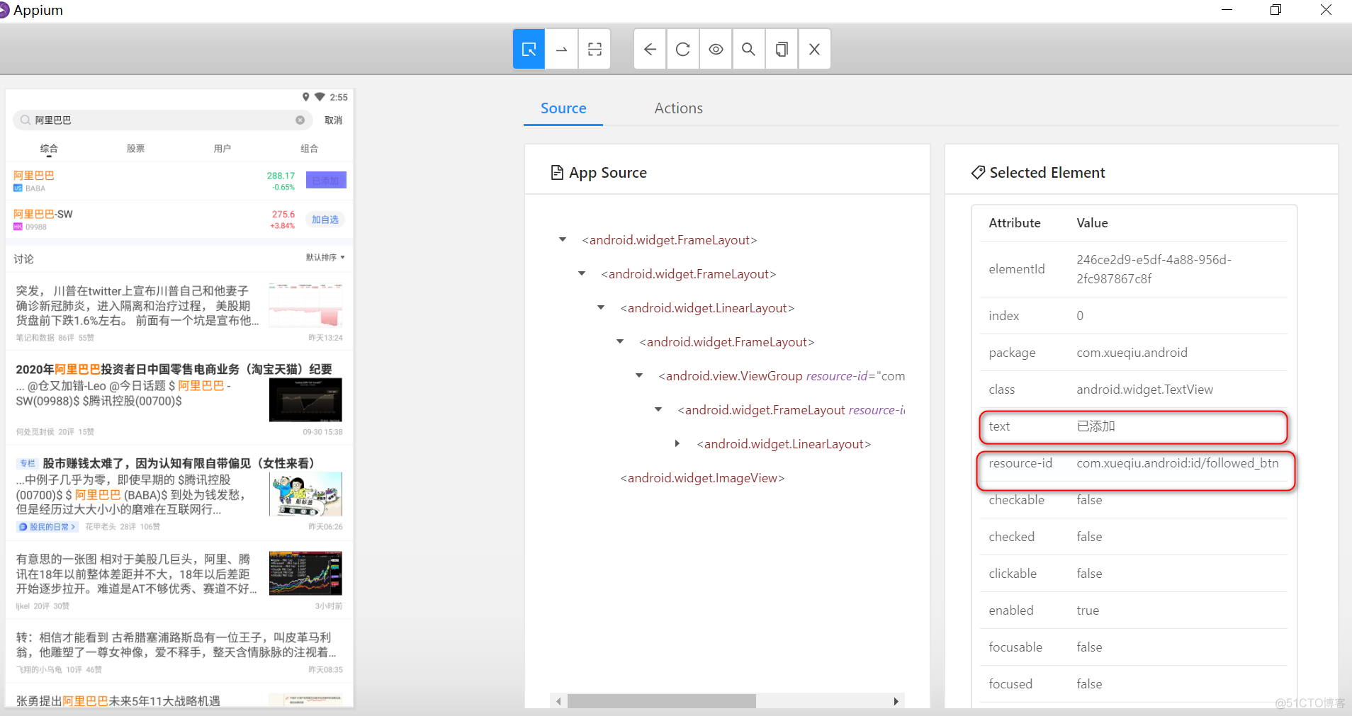Click the package value com.xueqiu.android
This screenshot has height=716, width=1352.
pyautogui.click(x=1132, y=353)
